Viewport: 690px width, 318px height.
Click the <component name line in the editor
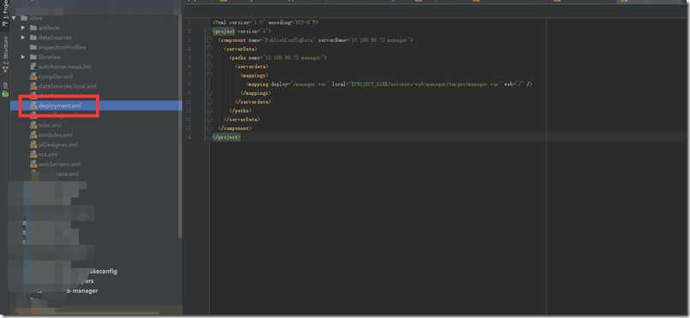[315, 40]
